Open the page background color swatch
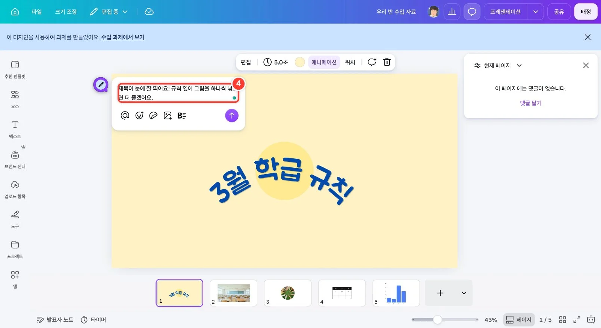Viewport: 601px width, 328px height. tap(300, 62)
